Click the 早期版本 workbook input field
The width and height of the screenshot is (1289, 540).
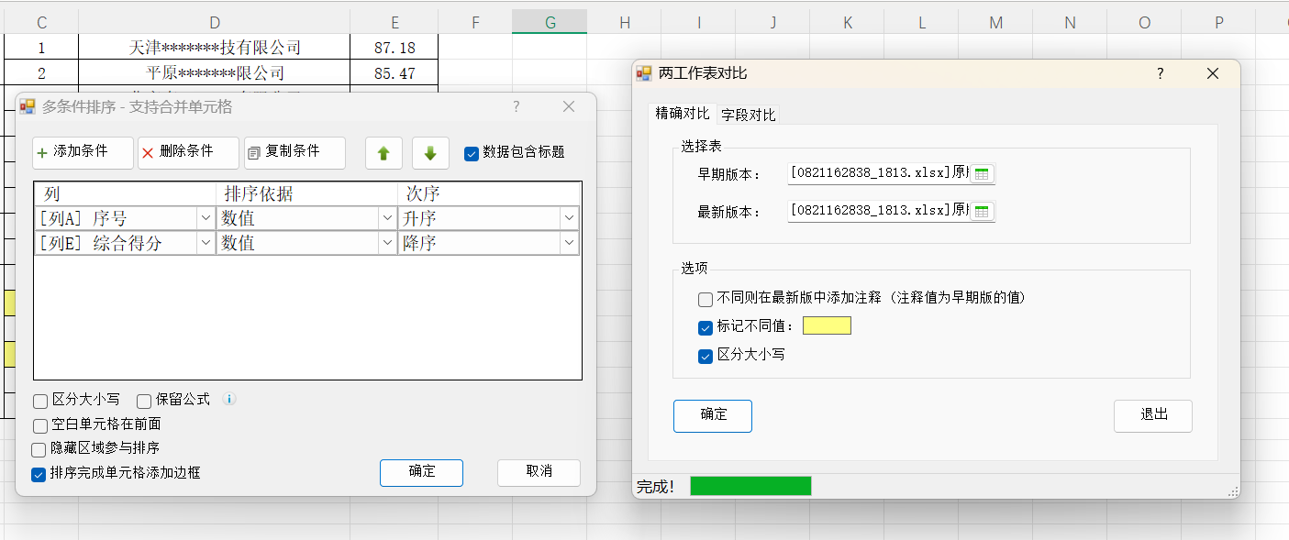(879, 173)
